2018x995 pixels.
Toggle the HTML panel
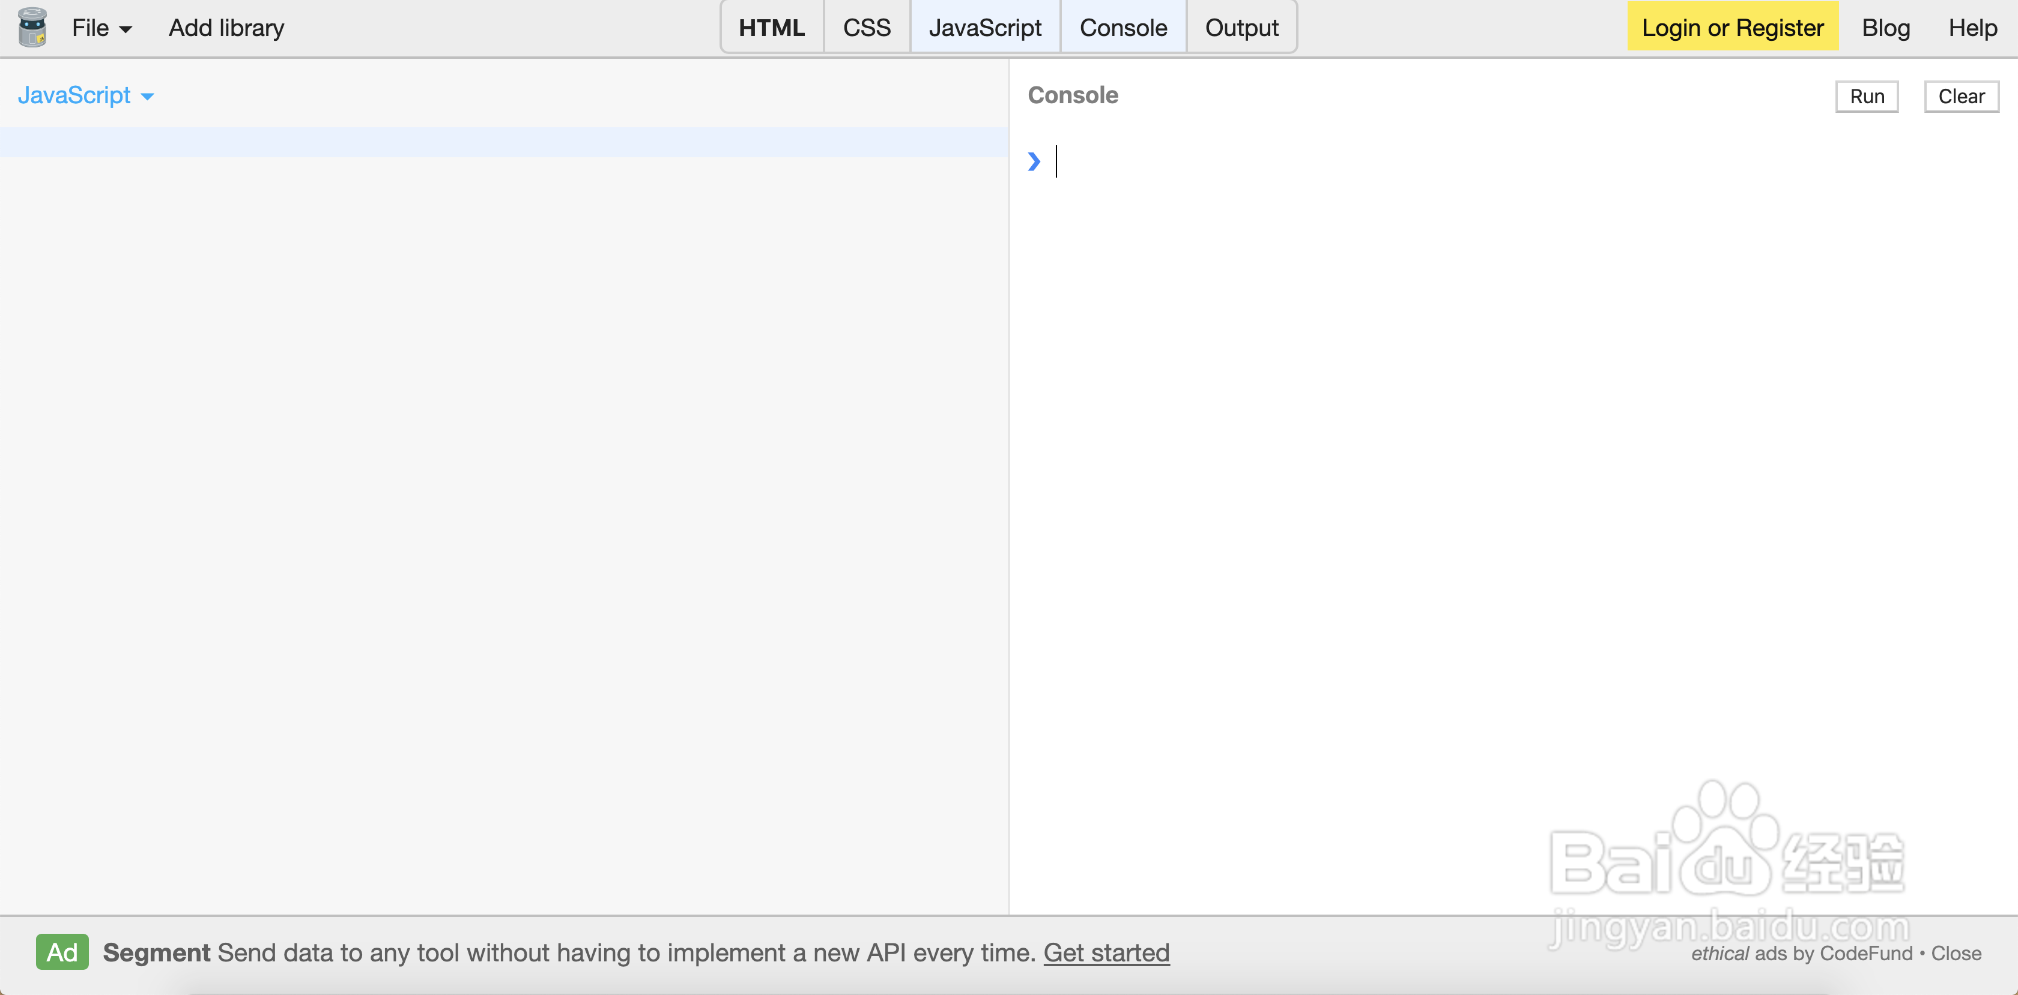[771, 28]
